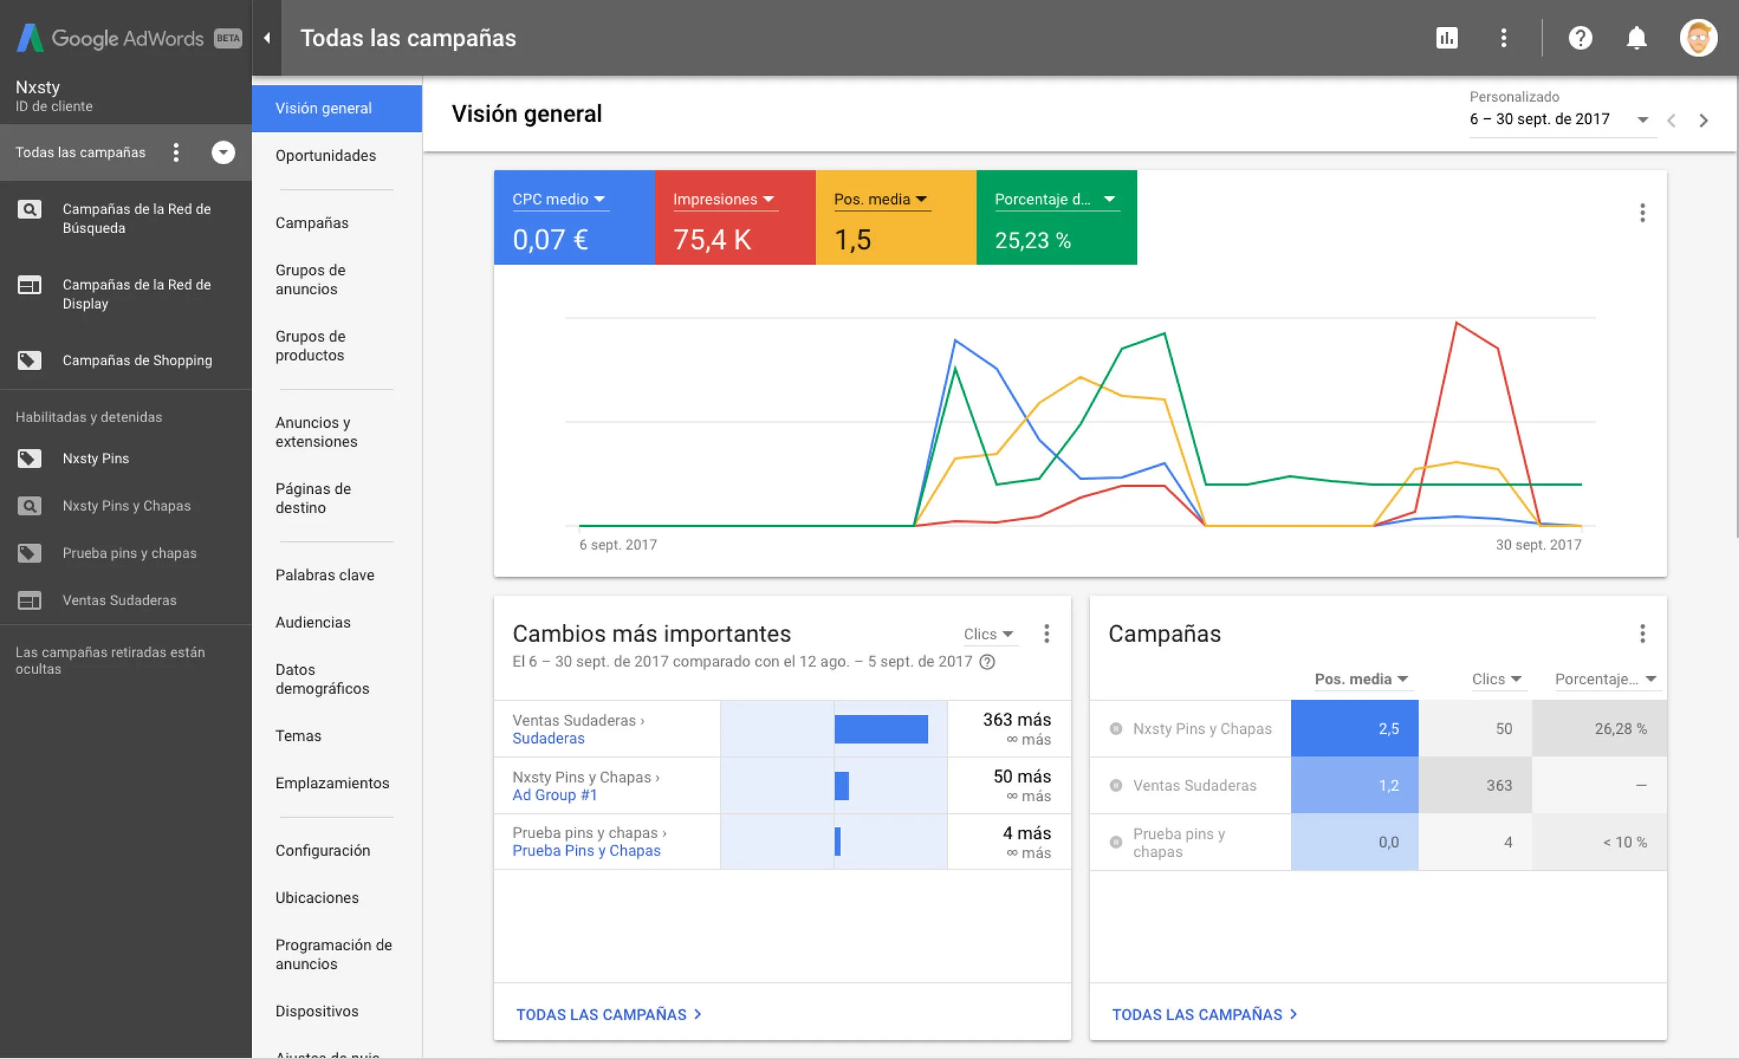Open Configuración
This screenshot has height=1060, width=1739.
323,851
